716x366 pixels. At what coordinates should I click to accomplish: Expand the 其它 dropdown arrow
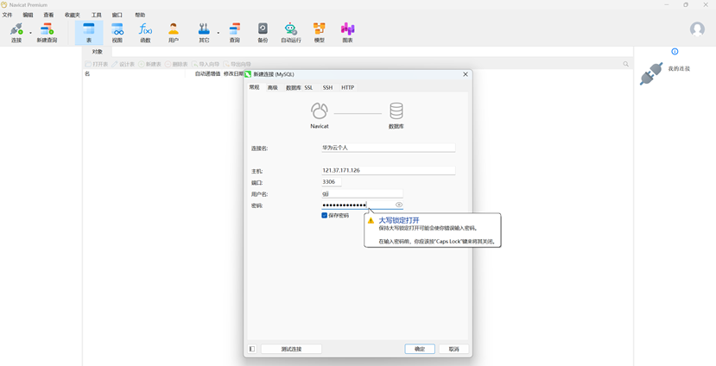point(218,33)
